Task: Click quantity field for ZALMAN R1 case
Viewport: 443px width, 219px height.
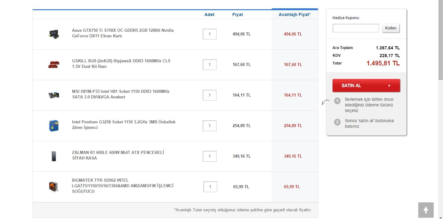Action: (x=209, y=156)
